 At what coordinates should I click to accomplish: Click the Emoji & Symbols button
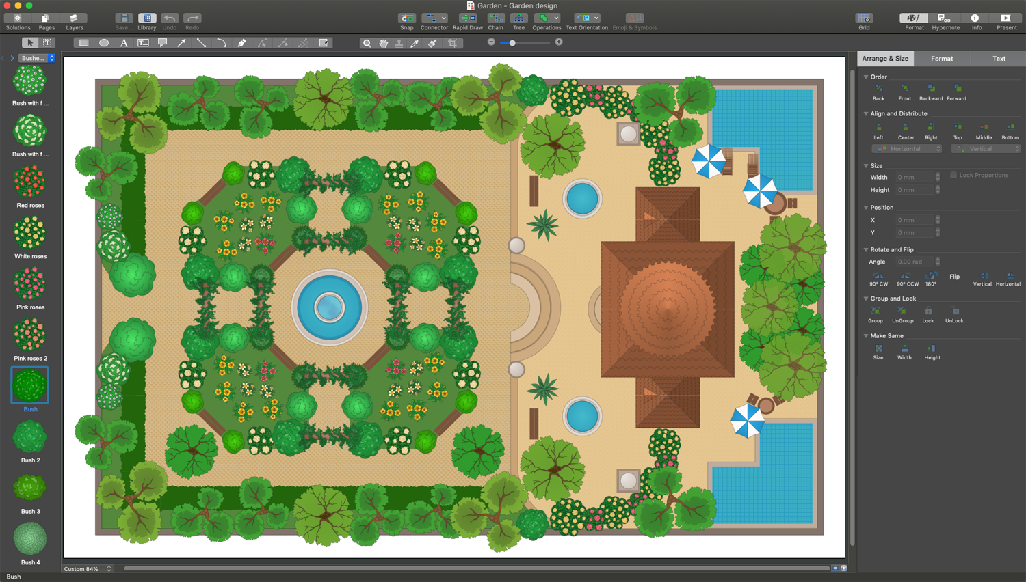(635, 22)
